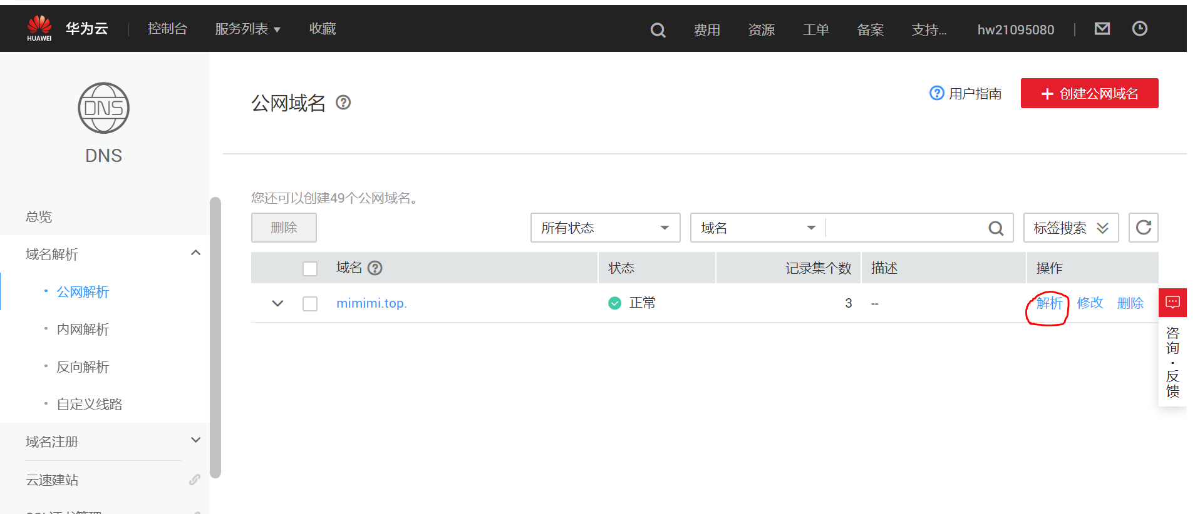Open 云速建站 in the sidebar
Viewport: 1200px width, 514px height.
click(52, 480)
